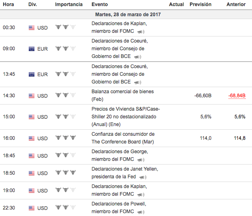Click the EUR flag in the 09:00 row

pyautogui.click(x=32, y=49)
